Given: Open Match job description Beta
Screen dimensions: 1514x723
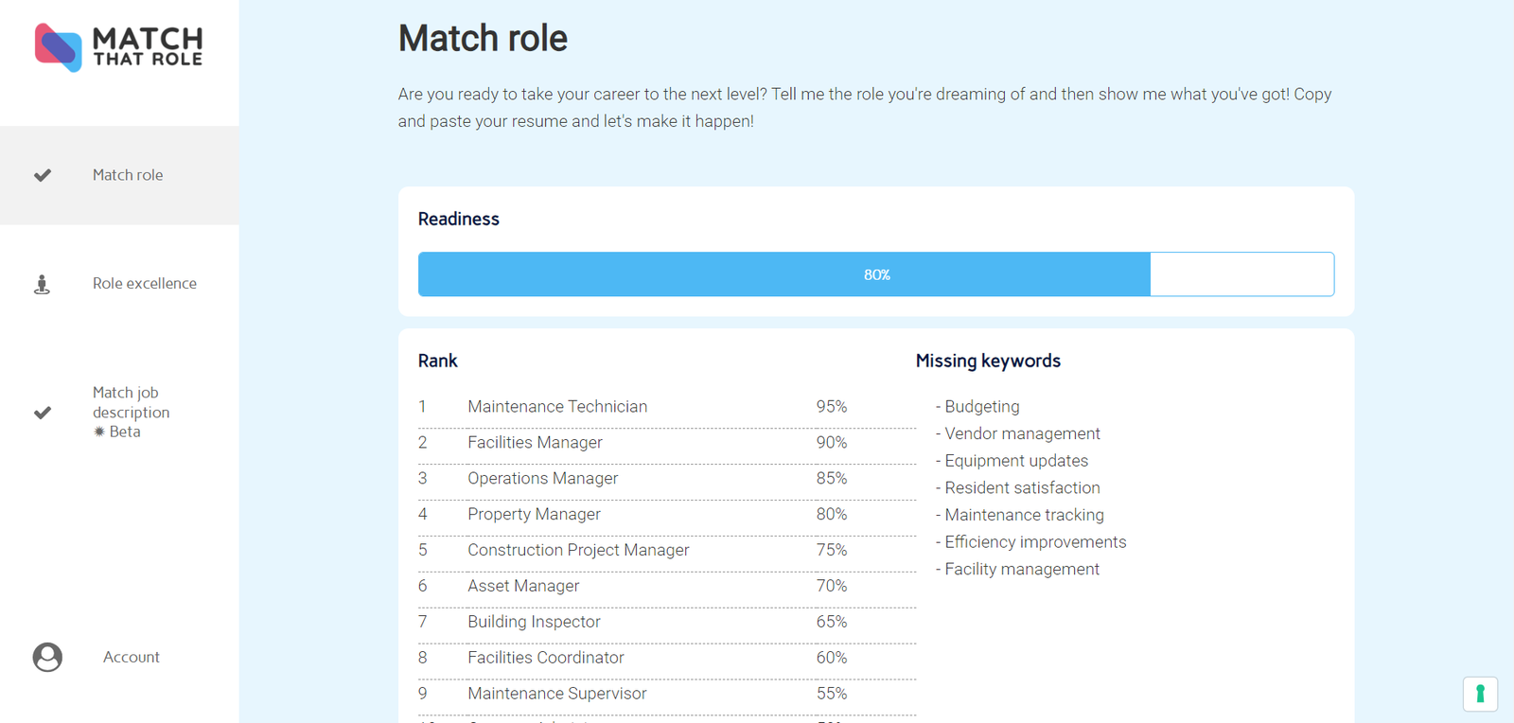Looking at the screenshot, I should (x=119, y=412).
